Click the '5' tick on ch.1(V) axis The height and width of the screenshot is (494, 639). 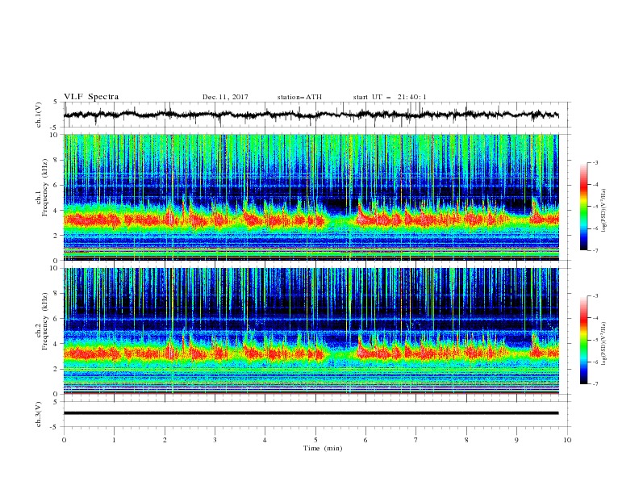[56, 103]
